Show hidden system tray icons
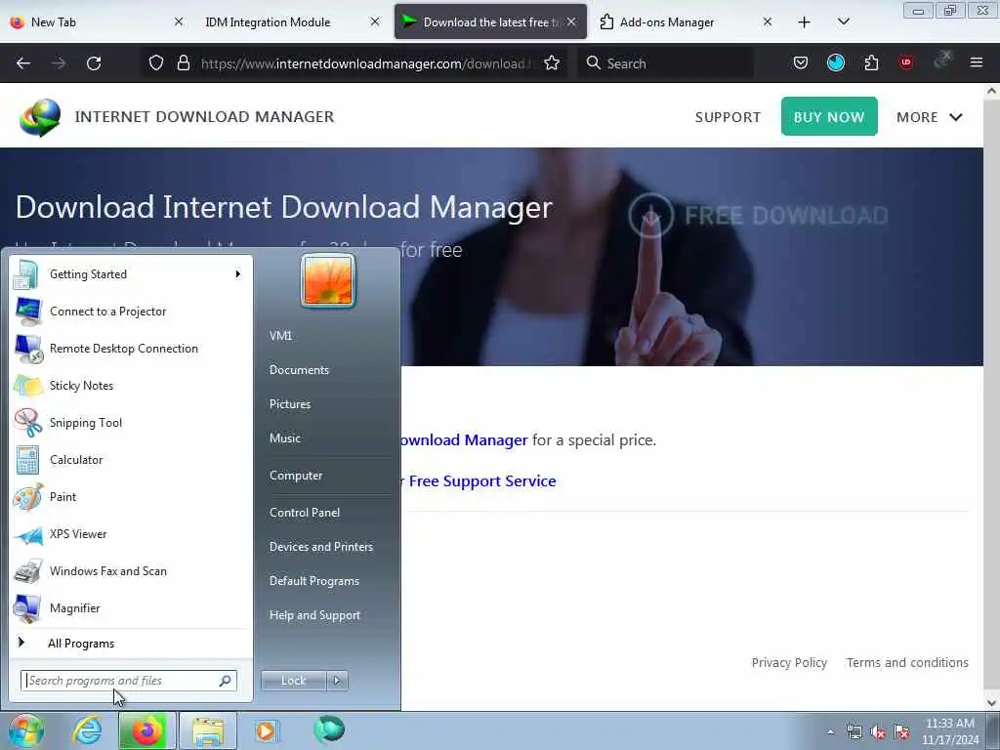The width and height of the screenshot is (1000, 750). point(830,731)
